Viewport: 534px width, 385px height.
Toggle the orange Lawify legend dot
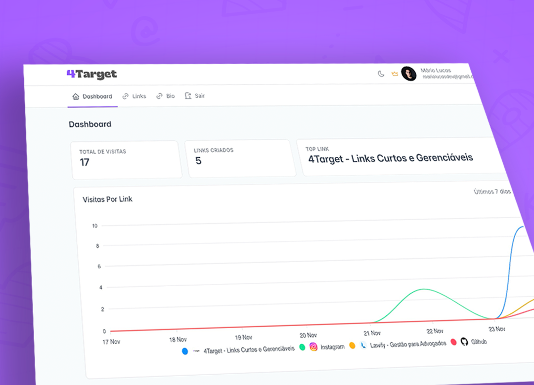coord(353,346)
